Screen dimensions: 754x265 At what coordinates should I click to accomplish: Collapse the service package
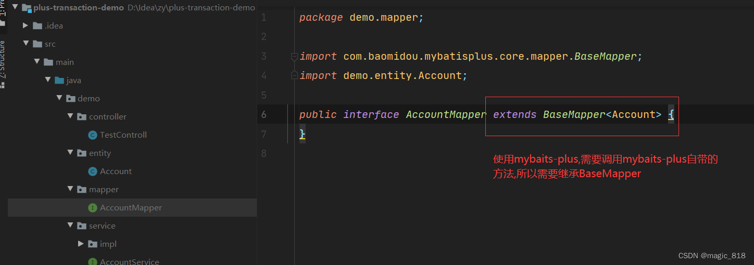point(70,226)
